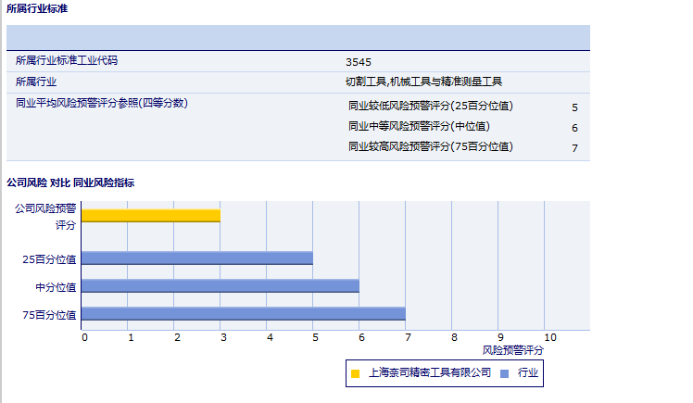Click the 75th percentile score value 7
The width and height of the screenshot is (693, 403).
coord(574,148)
